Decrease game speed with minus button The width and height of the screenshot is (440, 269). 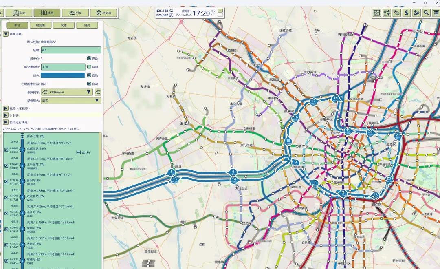tap(220, 15)
